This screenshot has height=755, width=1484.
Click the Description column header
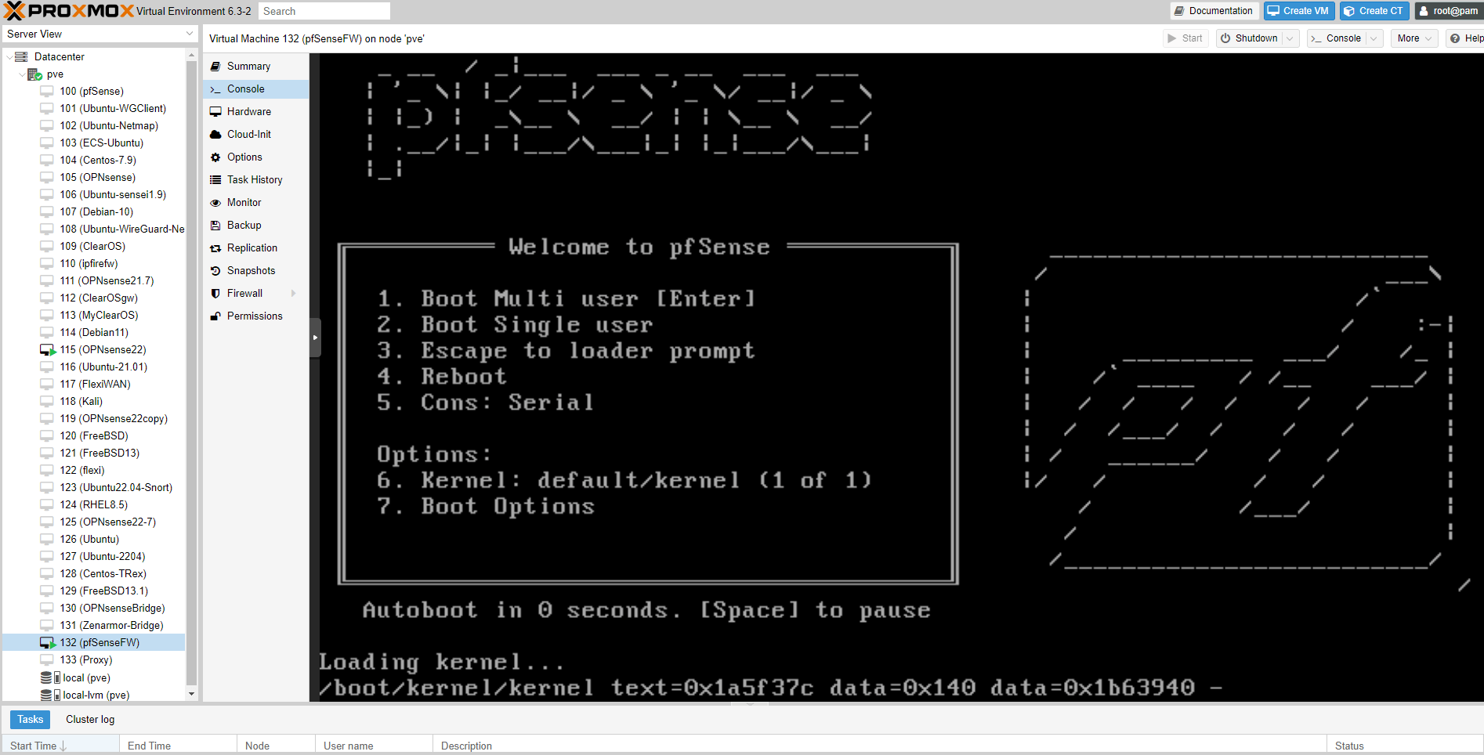[879, 746]
